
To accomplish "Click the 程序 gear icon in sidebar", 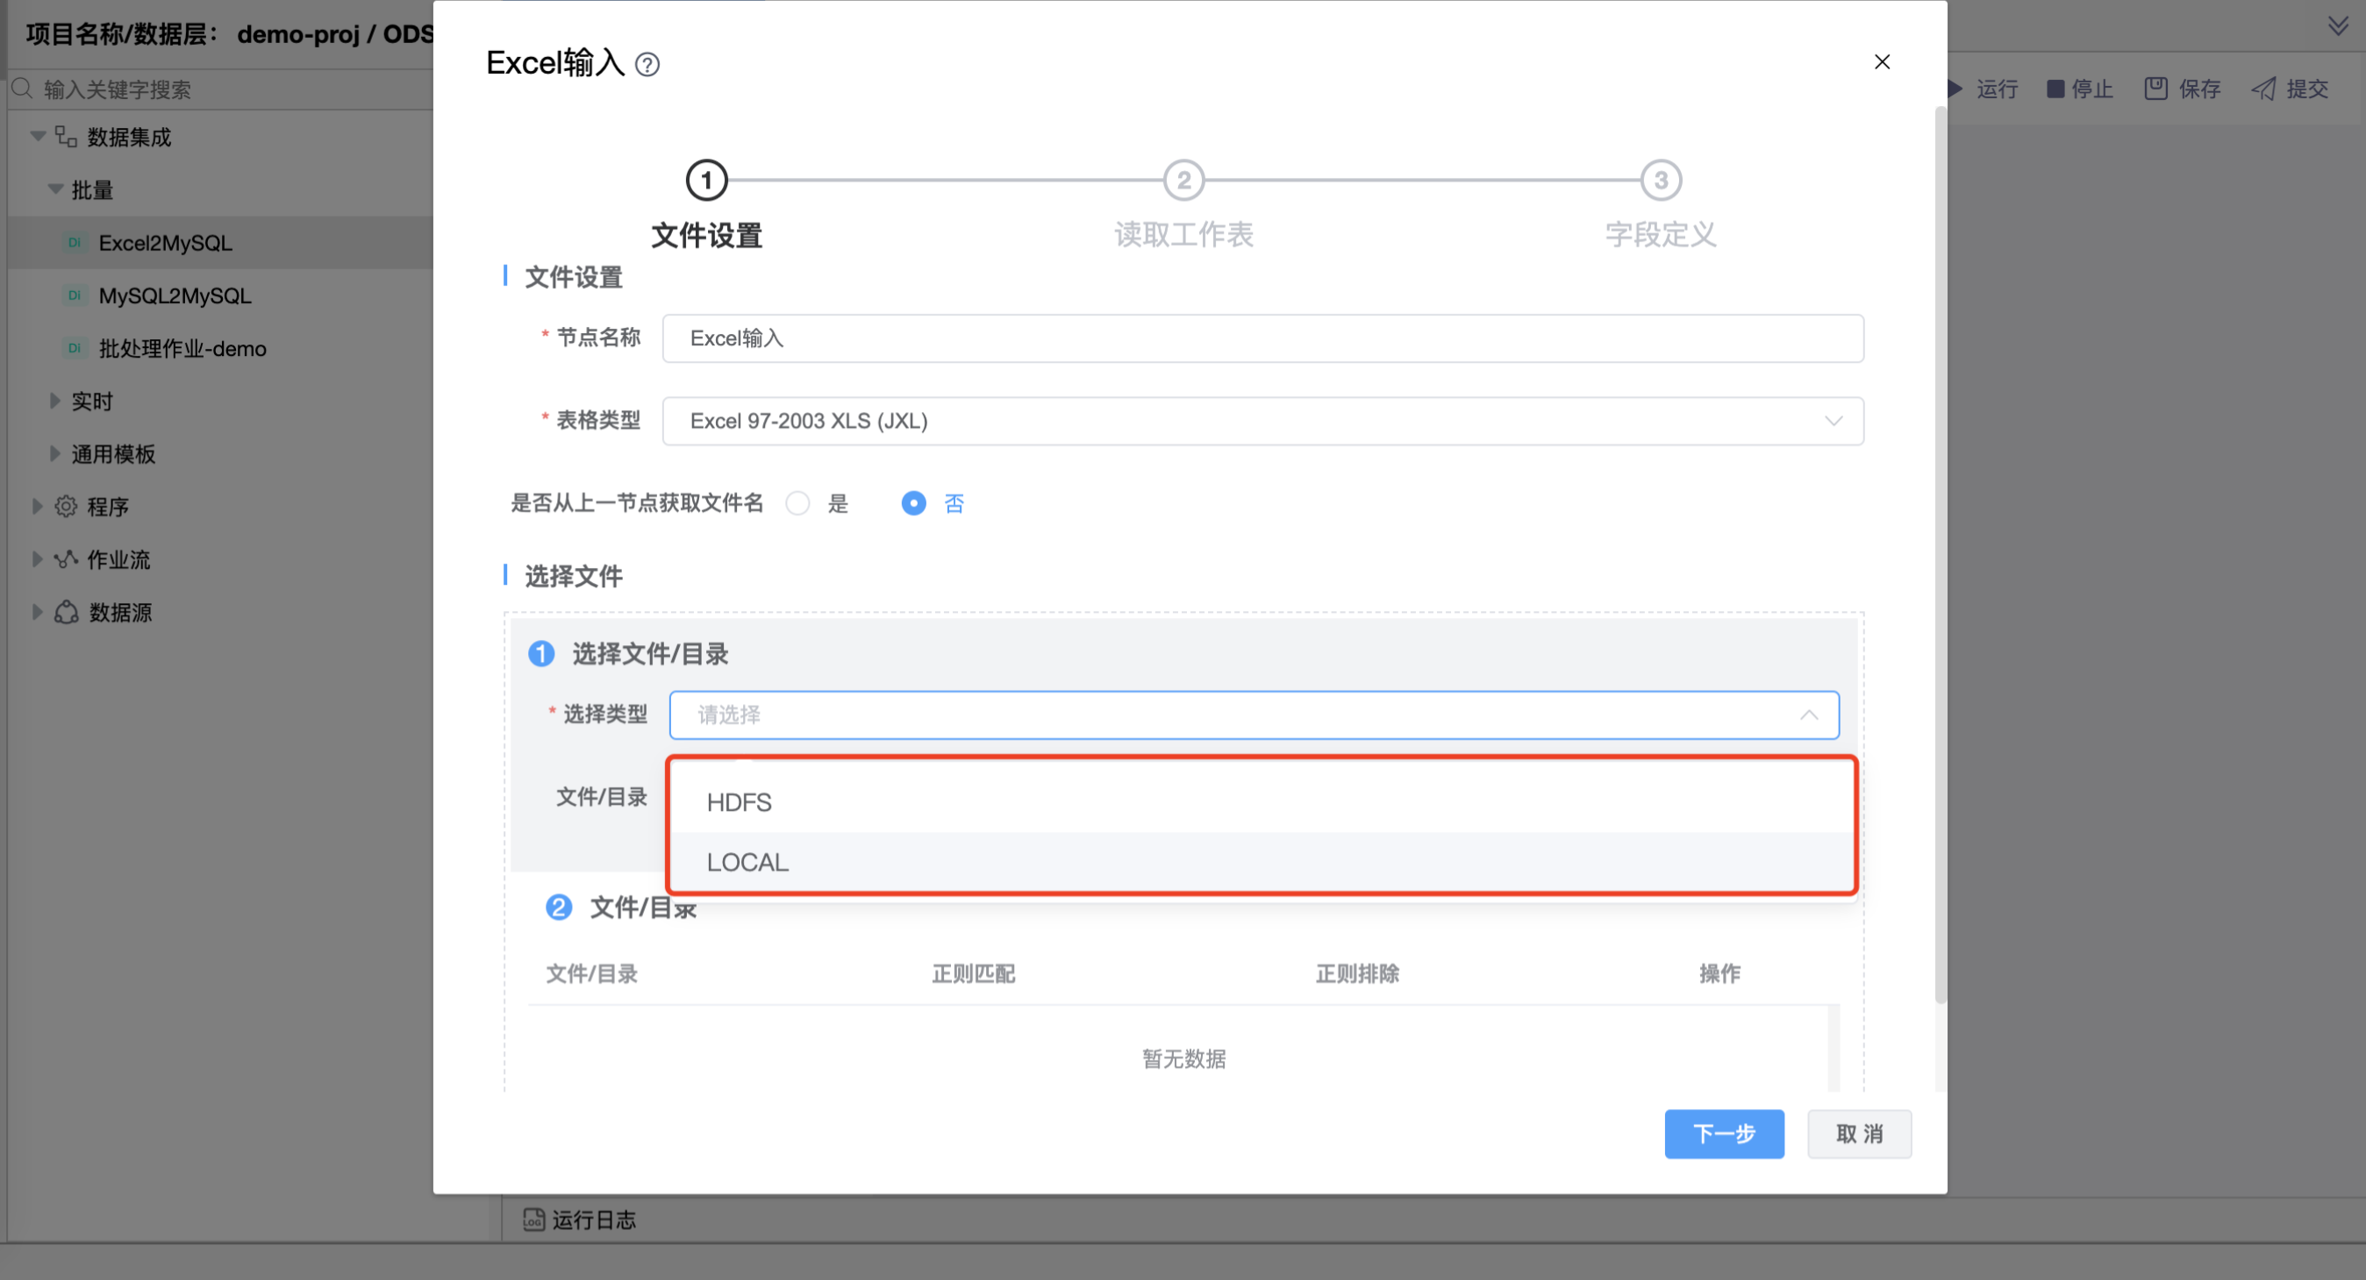I will [x=66, y=507].
